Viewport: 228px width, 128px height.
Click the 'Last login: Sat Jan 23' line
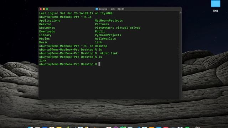point(76,13)
